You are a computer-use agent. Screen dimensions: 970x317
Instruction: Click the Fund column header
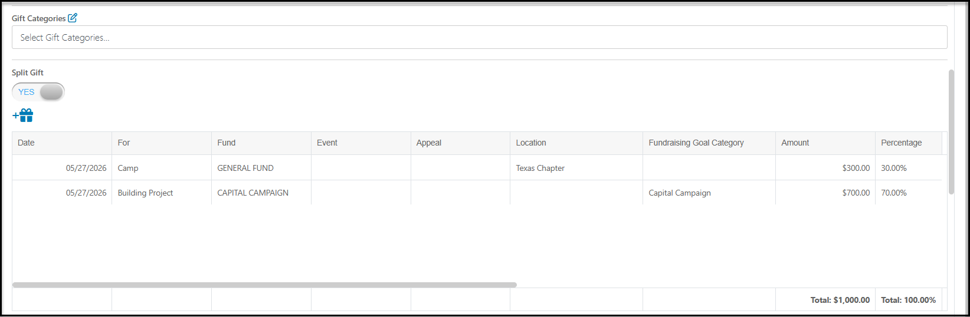pyautogui.click(x=261, y=143)
